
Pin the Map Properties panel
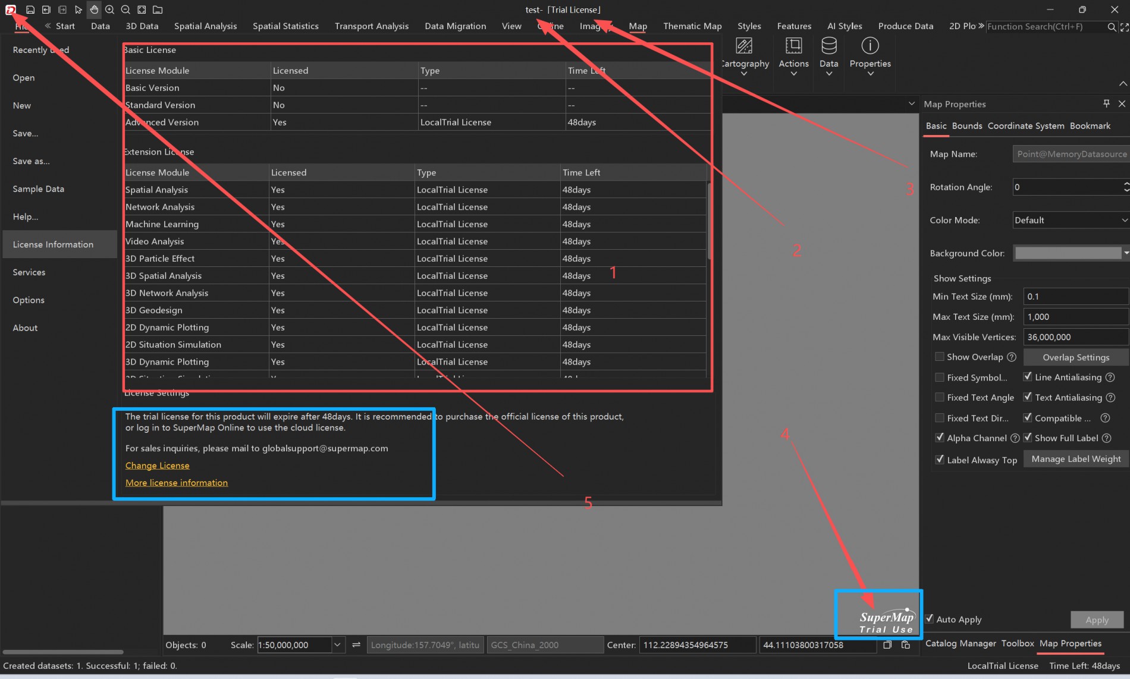tap(1106, 103)
